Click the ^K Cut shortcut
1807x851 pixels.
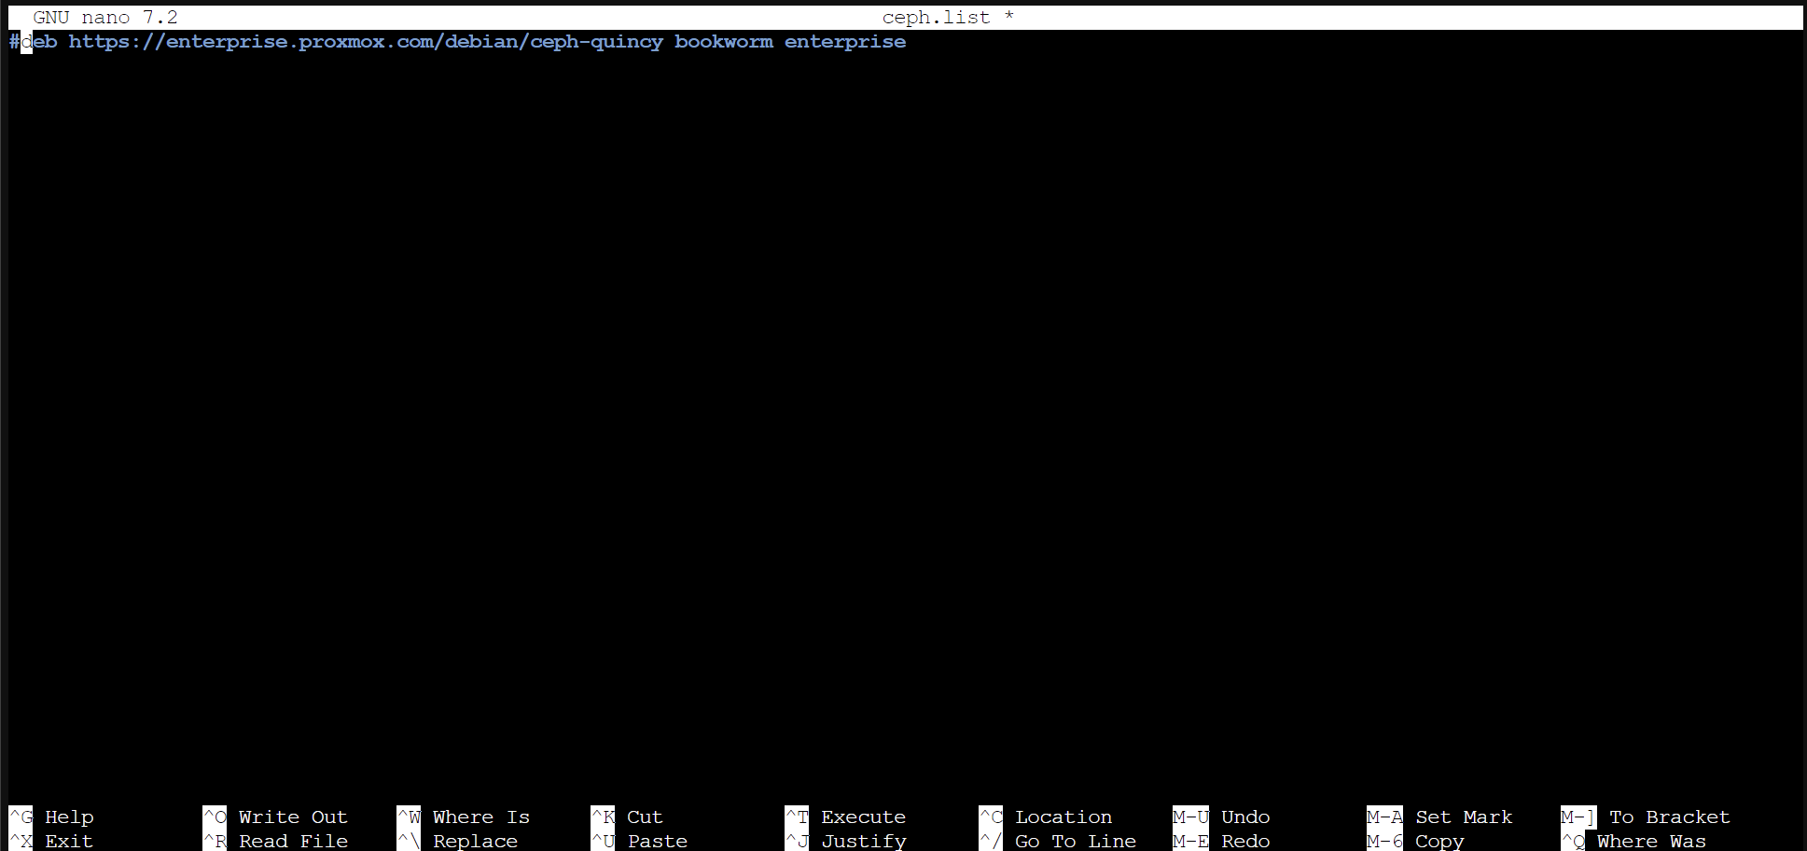627,817
